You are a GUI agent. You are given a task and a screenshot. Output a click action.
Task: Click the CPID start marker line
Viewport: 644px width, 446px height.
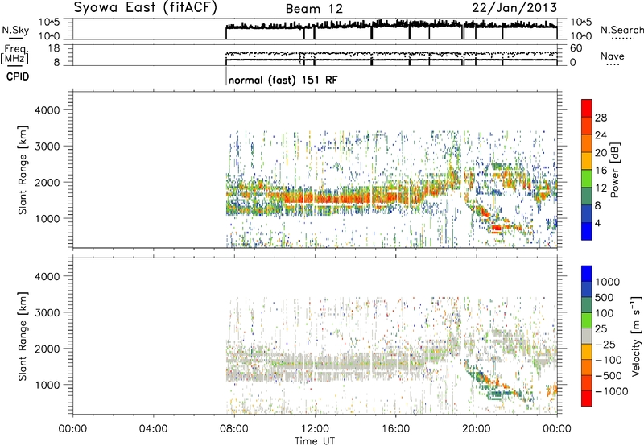226,76
